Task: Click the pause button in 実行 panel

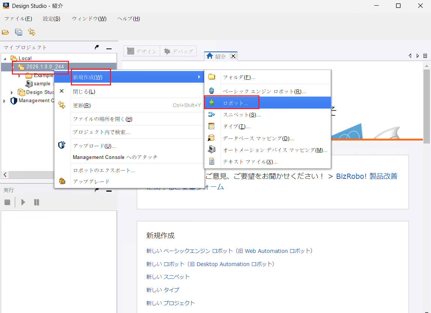Action: tap(36, 202)
